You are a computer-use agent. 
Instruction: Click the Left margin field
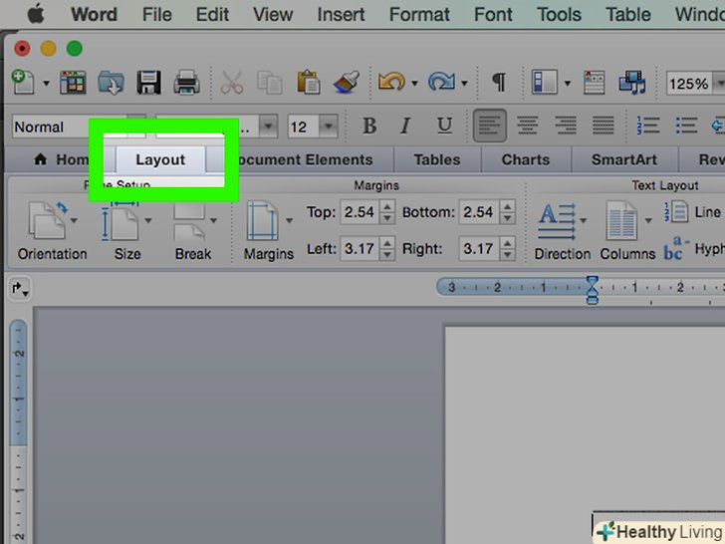(360, 249)
